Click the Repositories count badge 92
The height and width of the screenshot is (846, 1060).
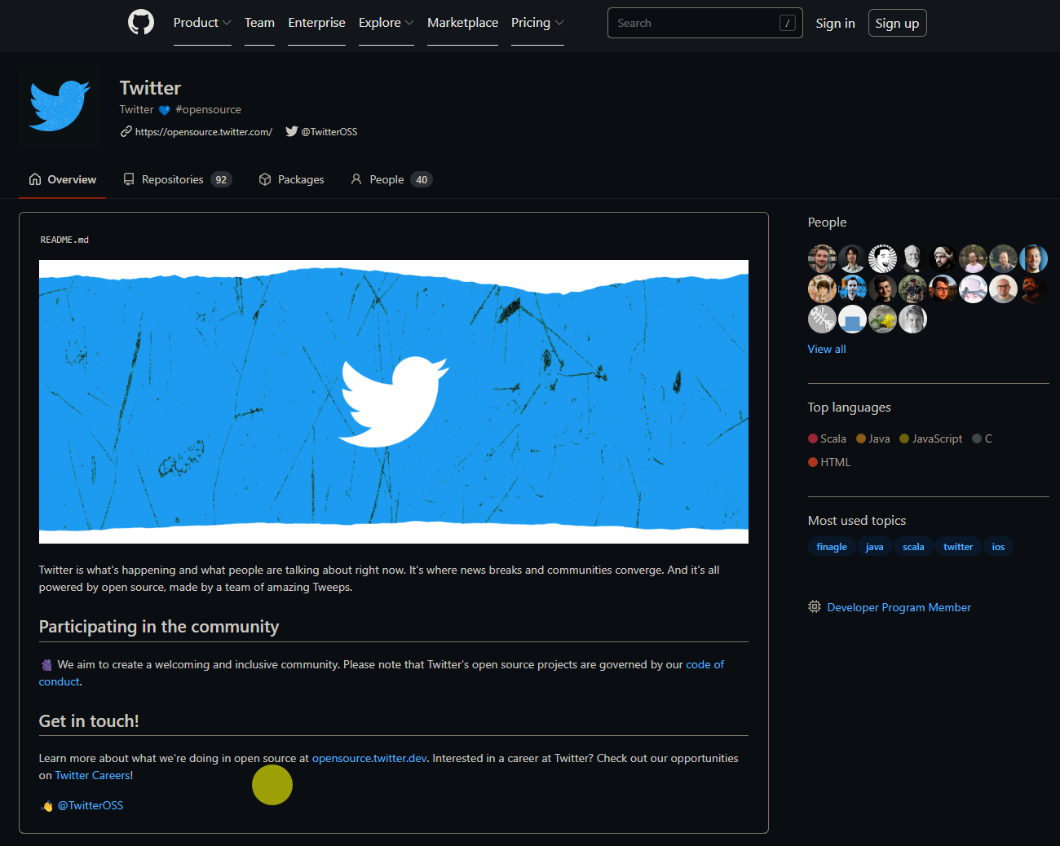221,180
